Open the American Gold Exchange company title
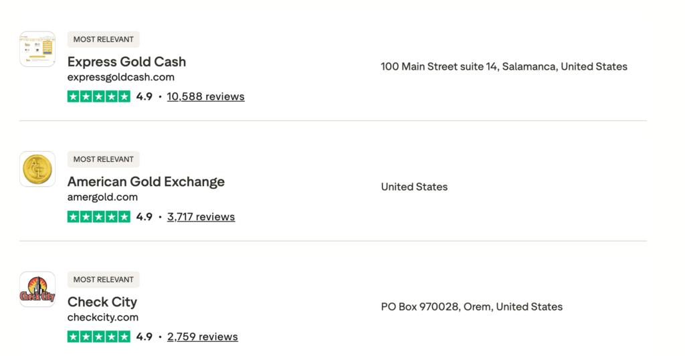This screenshot has height=356, width=685. point(146,182)
